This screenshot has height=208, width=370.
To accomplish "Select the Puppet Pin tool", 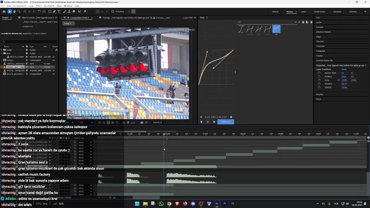I will 85,12.
